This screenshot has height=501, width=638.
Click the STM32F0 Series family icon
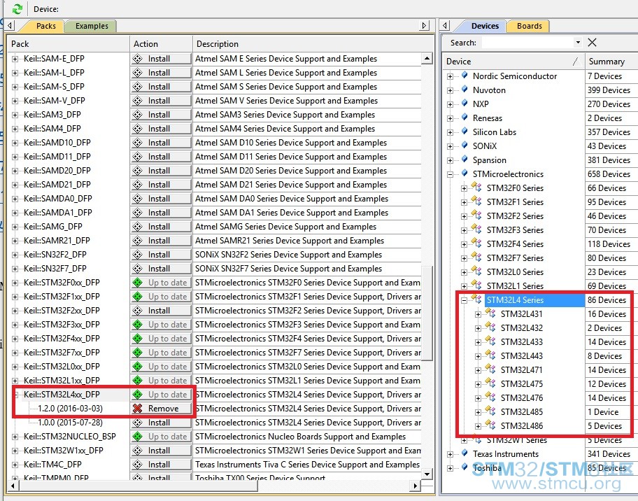[x=476, y=188]
